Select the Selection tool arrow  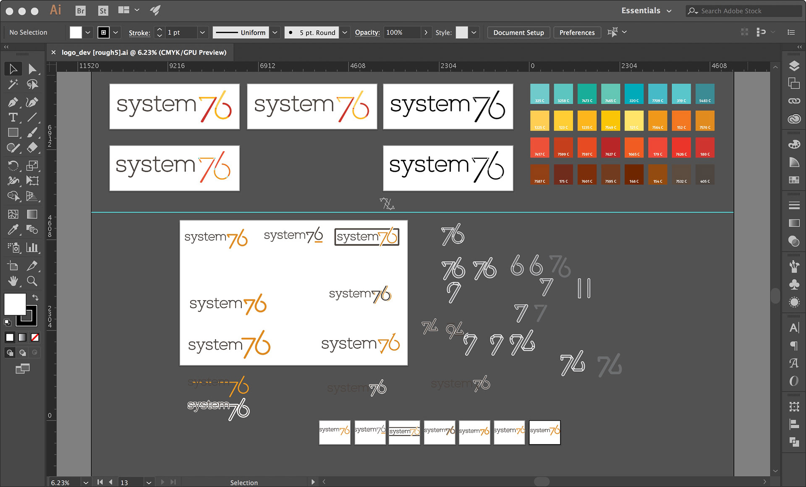click(x=13, y=69)
